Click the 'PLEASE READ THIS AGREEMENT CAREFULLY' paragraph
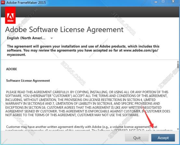This screenshot has width=180, height=145. (x=88, y=104)
